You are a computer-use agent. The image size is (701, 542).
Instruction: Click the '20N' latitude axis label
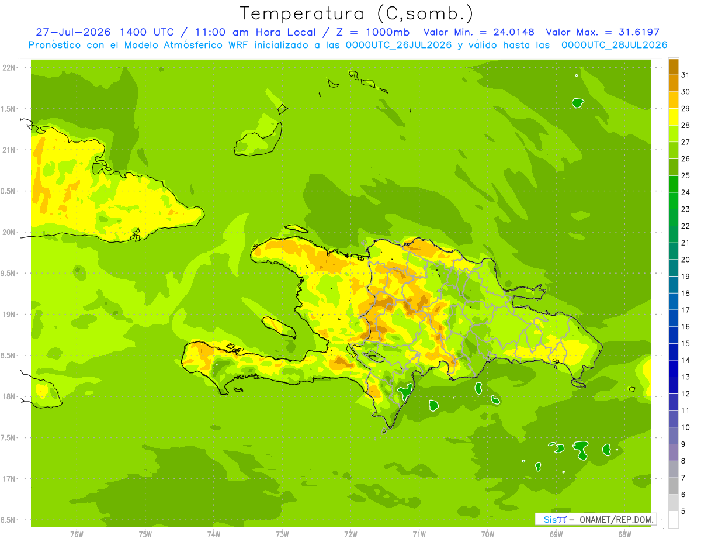10,232
